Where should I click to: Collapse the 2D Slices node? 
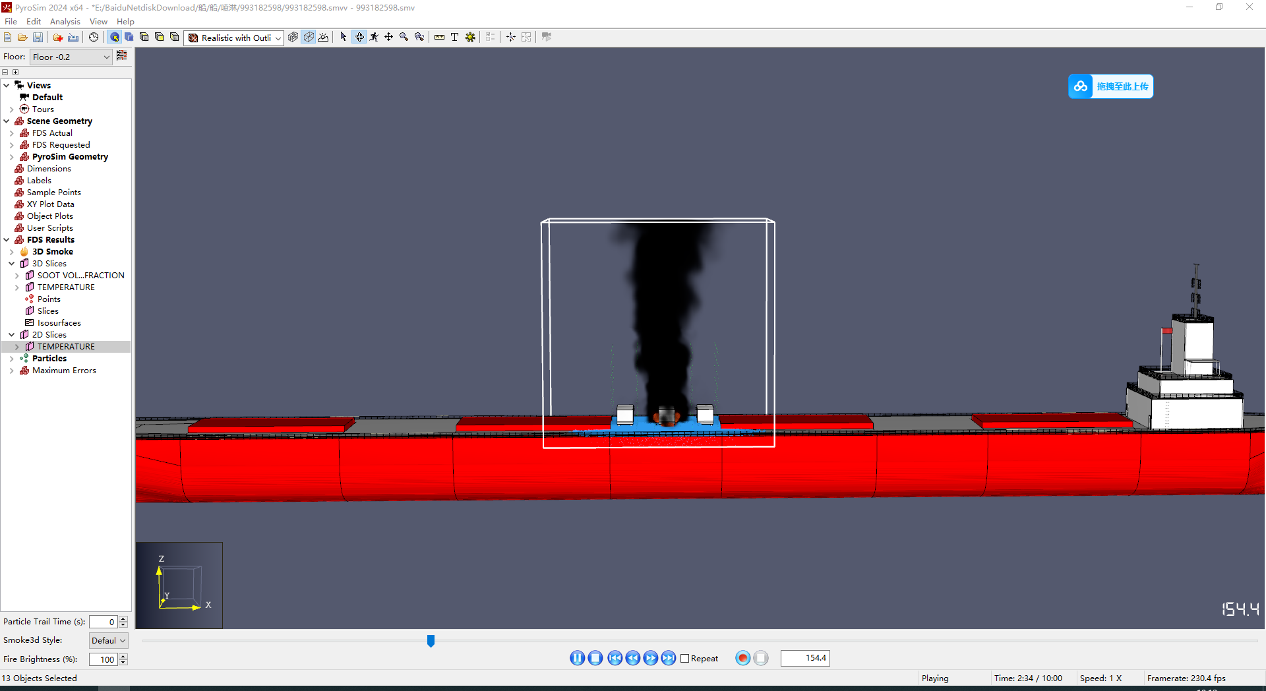tap(12, 335)
